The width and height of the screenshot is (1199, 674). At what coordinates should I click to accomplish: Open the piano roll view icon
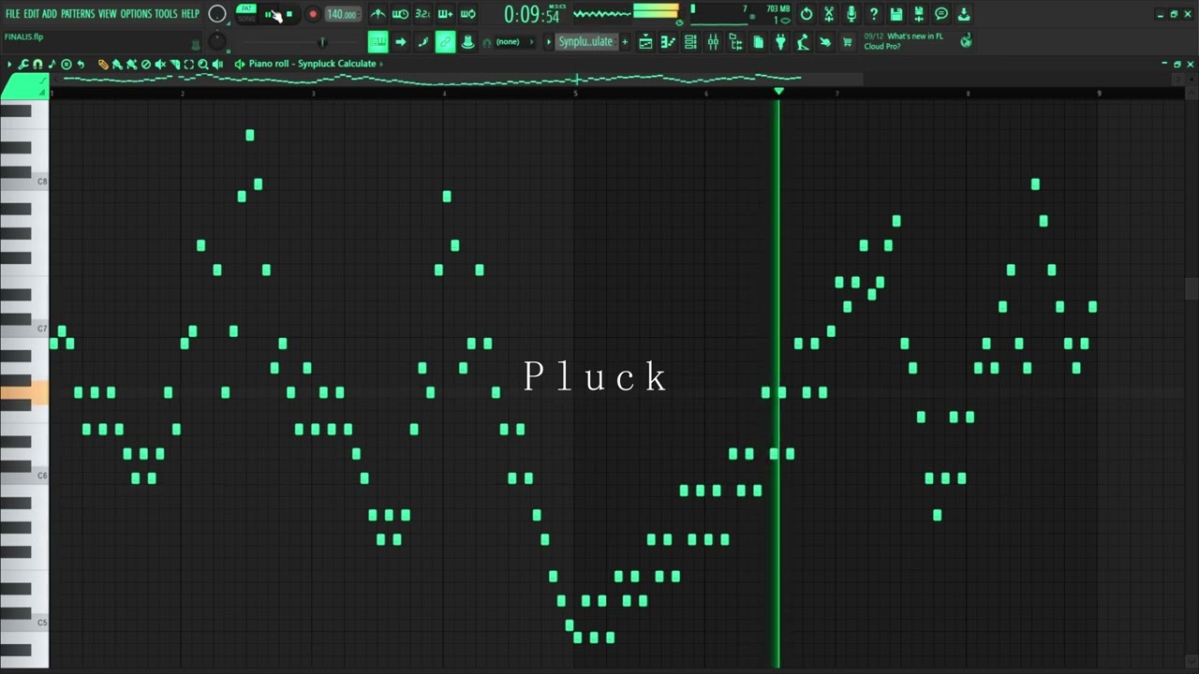[668, 42]
